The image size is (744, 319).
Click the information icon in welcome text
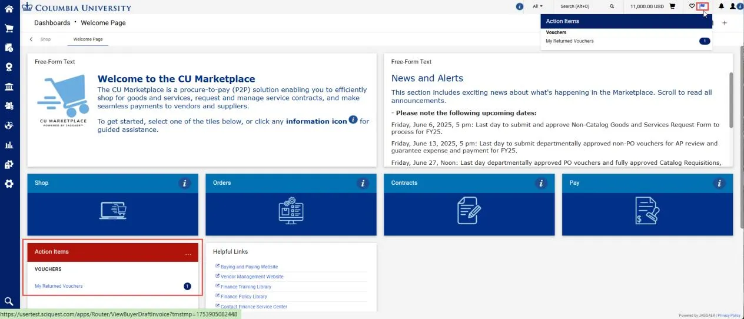(353, 119)
